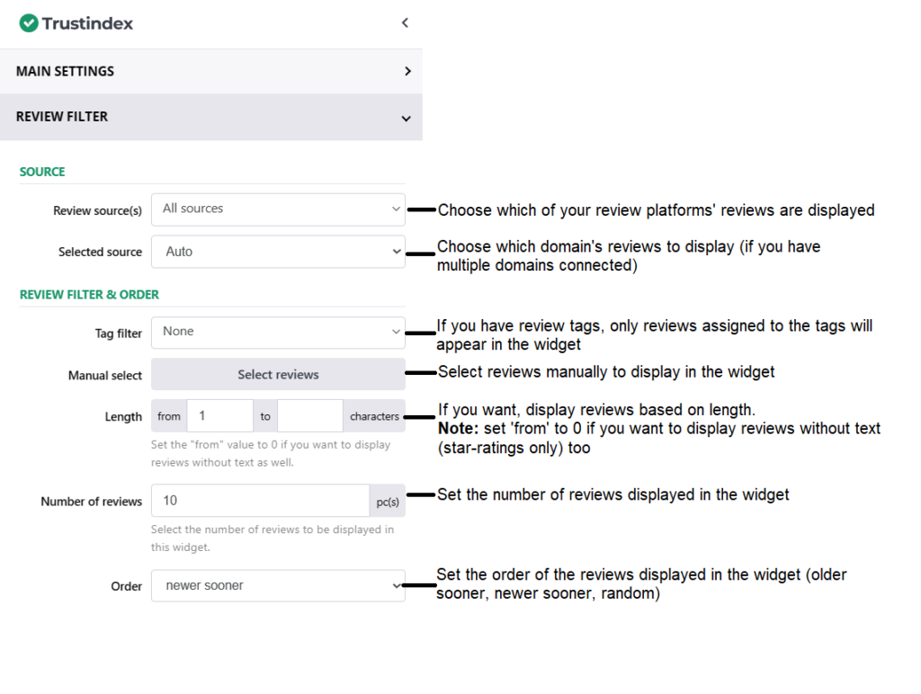Viewport: 921px width, 694px height.
Task: Focus the Length 'from' input field
Action: coord(219,416)
